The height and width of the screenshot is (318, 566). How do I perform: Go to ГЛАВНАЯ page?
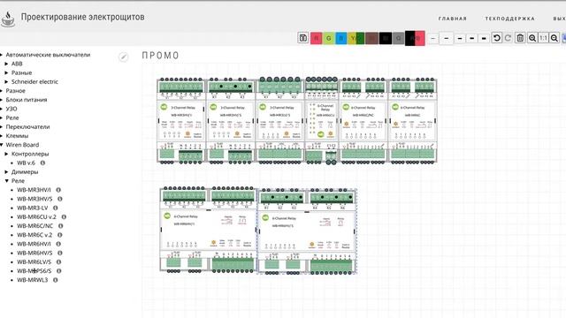click(453, 19)
